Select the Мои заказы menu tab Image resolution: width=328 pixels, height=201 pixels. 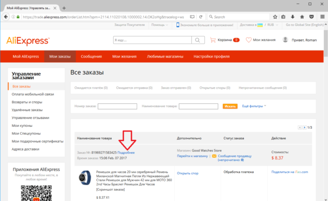pyautogui.click(x=60, y=56)
